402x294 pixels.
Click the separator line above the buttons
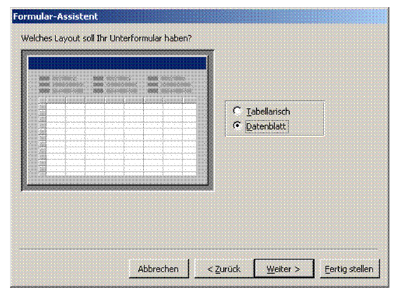199,249
